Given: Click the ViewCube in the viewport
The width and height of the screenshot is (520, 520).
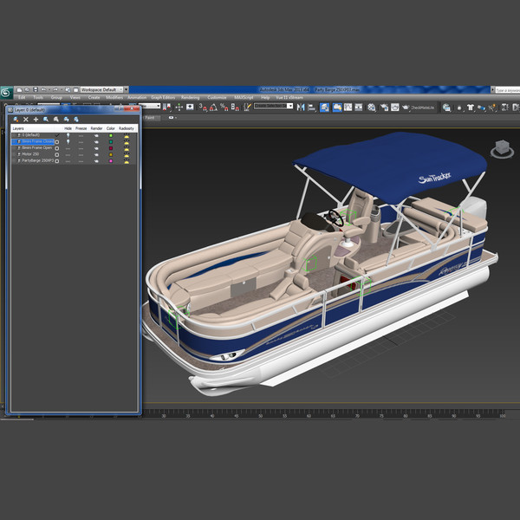Looking at the screenshot, I should pyautogui.click(x=502, y=148).
